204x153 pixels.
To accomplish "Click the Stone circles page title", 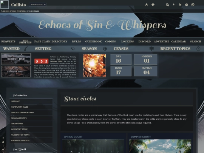I will 80,99.
